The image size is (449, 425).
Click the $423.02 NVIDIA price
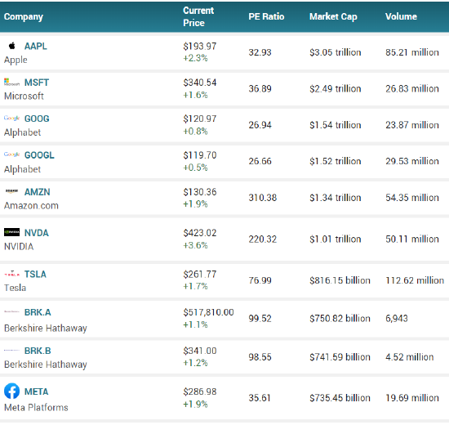pos(200,233)
